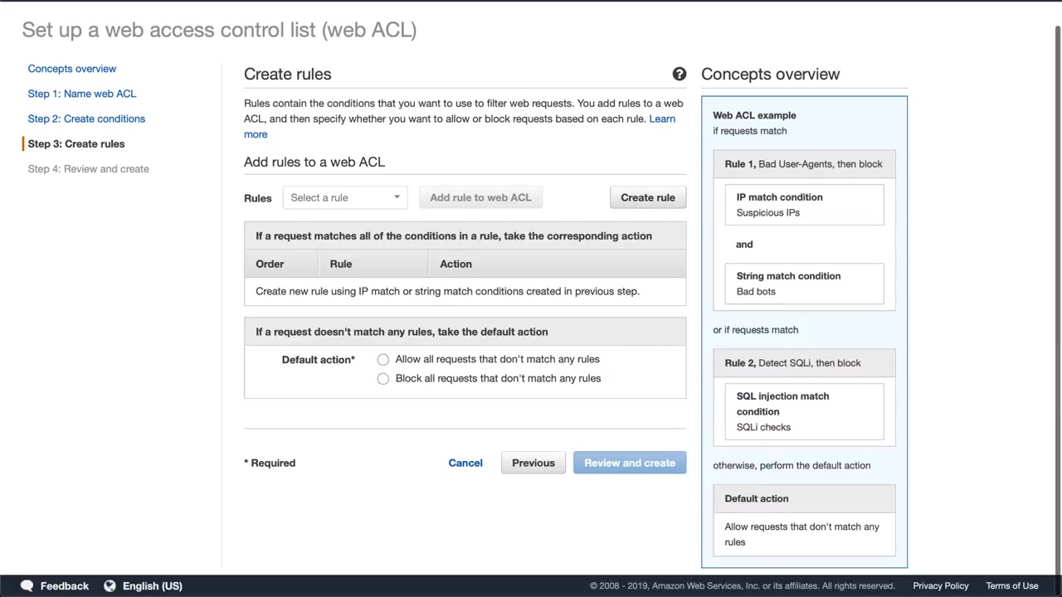Click the help question mark icon
Image resolution: width=1062 pixels, height=597 pixels.
[680, 75]
